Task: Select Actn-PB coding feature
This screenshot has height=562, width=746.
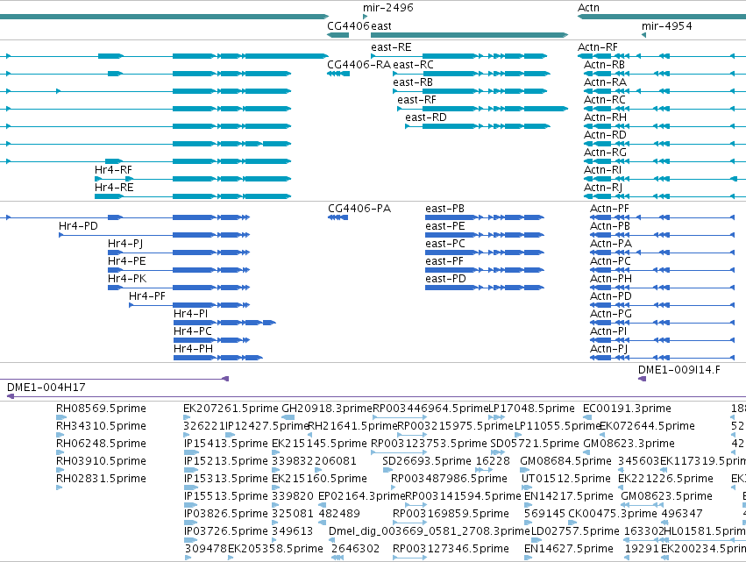Action: pos(610,226)
